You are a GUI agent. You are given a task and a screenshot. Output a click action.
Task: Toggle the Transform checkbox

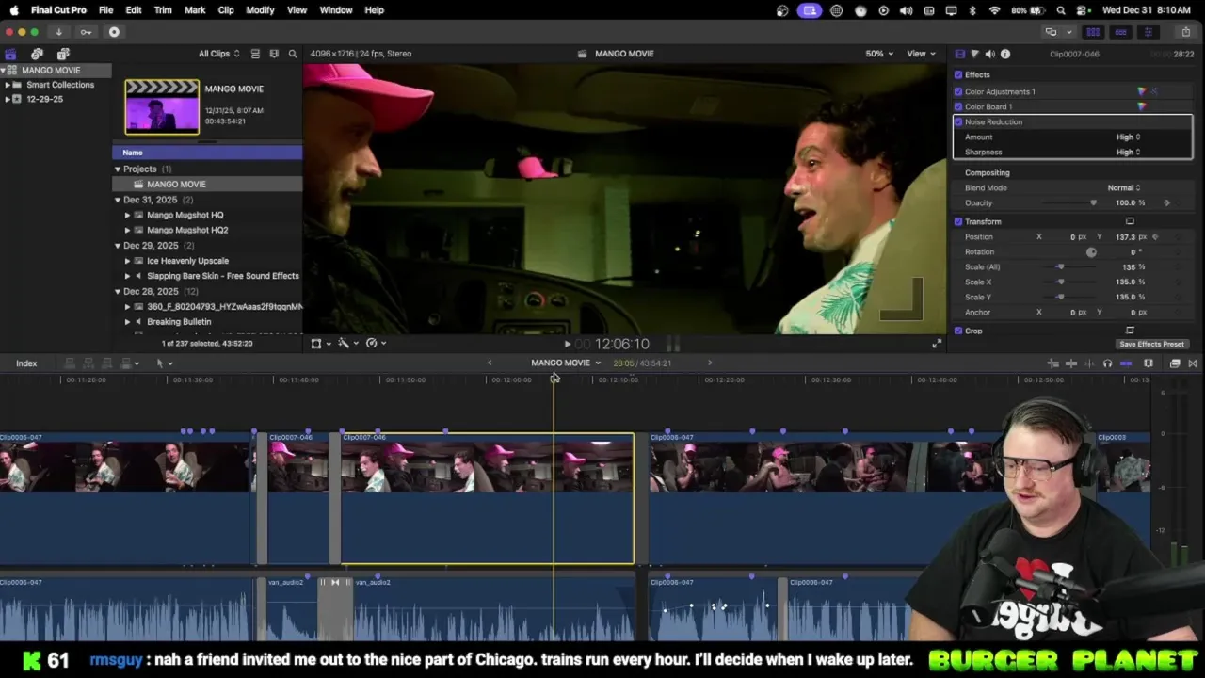pos(958,221)
